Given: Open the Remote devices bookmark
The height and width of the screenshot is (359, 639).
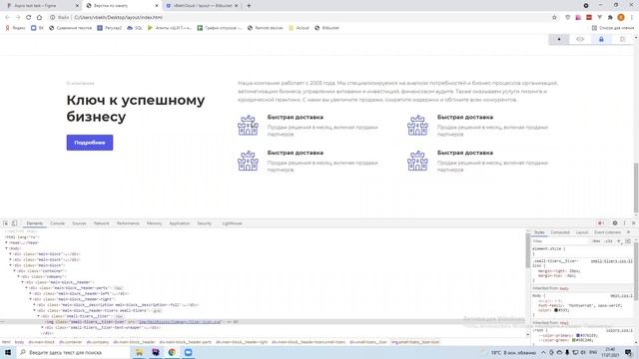Looking at the screenshot, I should [265, 28].
